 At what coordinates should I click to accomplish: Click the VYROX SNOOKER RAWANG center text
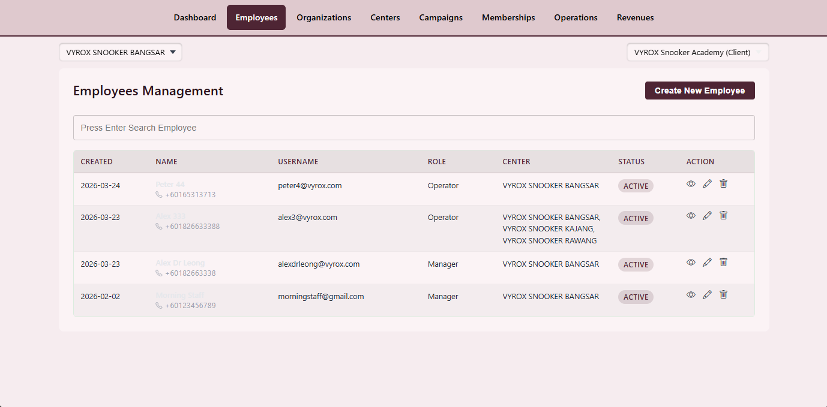pyautogui.click(x=550, y=241)
